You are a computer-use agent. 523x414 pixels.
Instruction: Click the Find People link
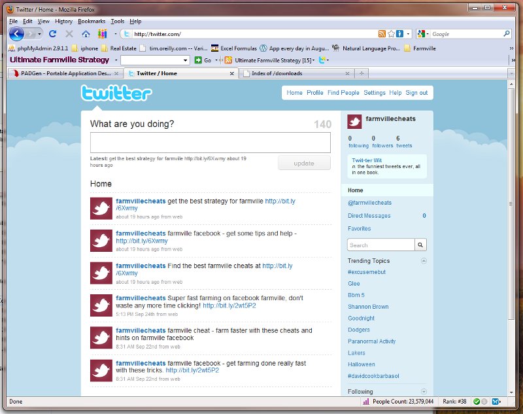(x=343, y=93)
